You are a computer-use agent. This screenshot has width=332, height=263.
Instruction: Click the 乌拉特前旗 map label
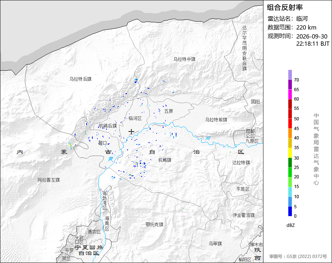click(216, 120)
